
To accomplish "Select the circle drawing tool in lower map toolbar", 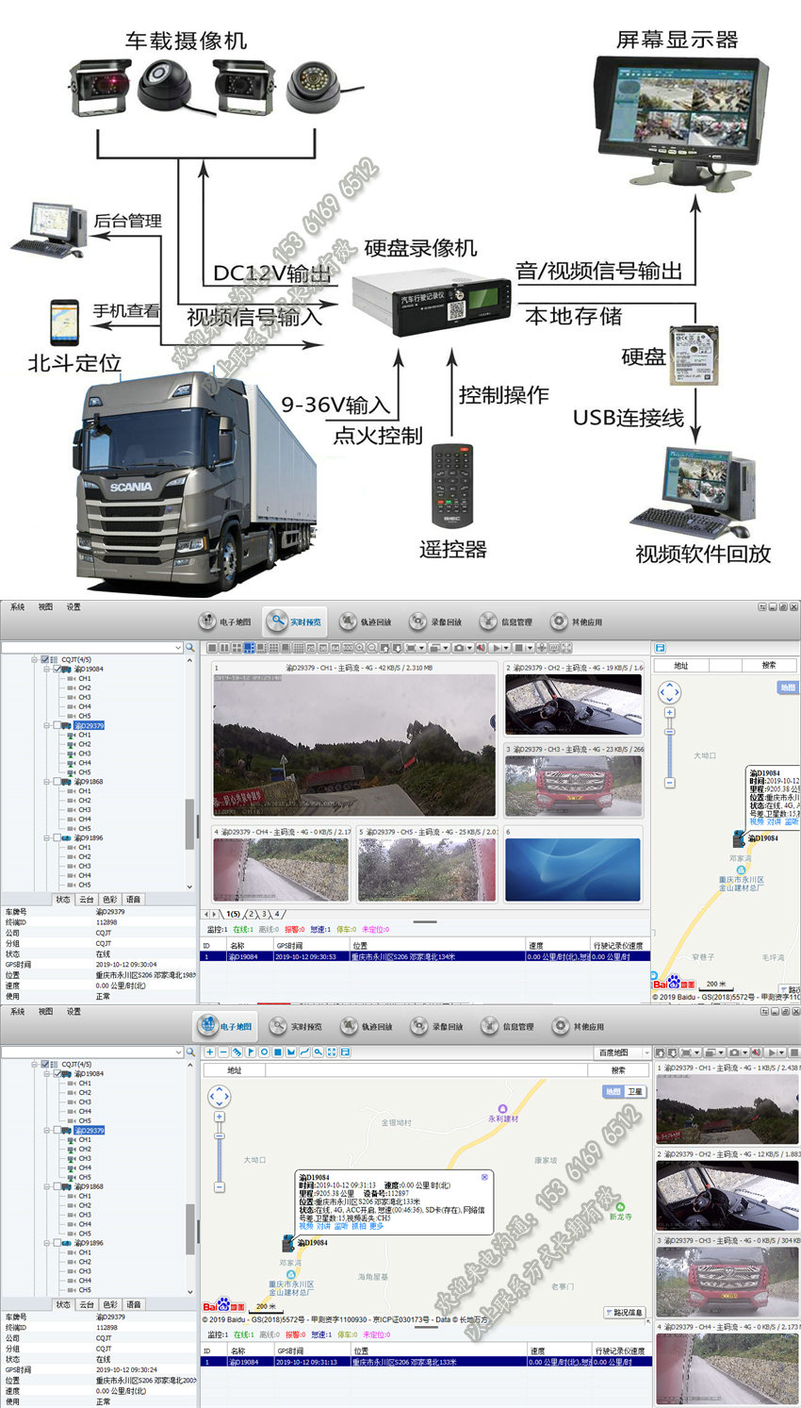I will 264,1052.
